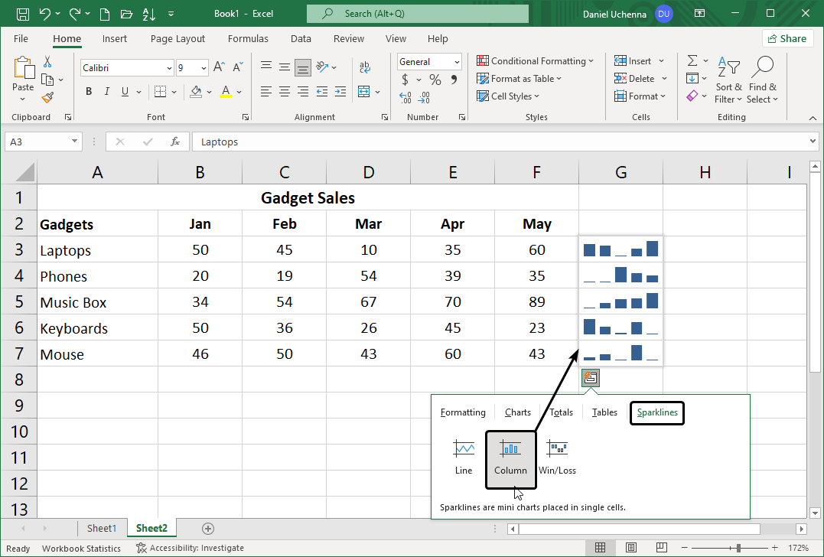
Task: Choose Win/Loss sparkline type
Action: [557, 457]
